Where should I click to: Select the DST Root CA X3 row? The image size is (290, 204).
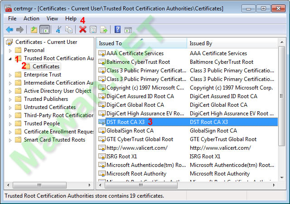(x=187, y=122)
